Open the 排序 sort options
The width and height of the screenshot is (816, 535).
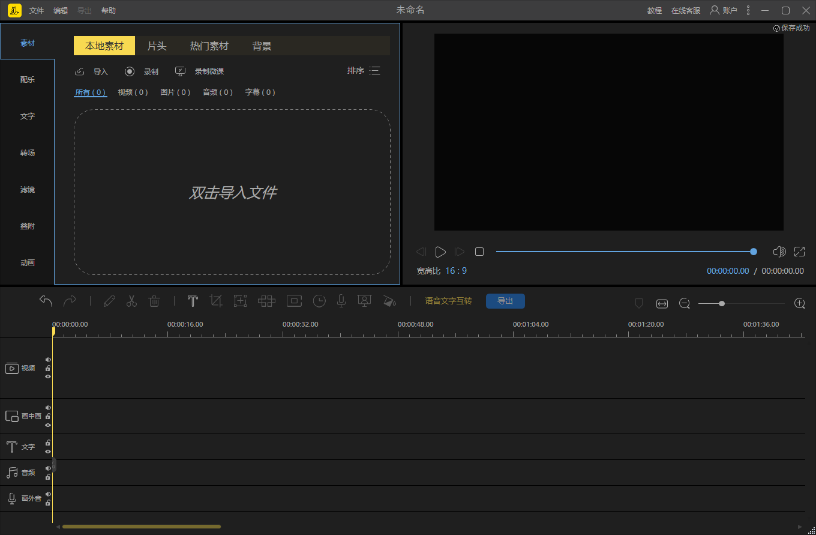pyautogui.click(x=364, y=71)
